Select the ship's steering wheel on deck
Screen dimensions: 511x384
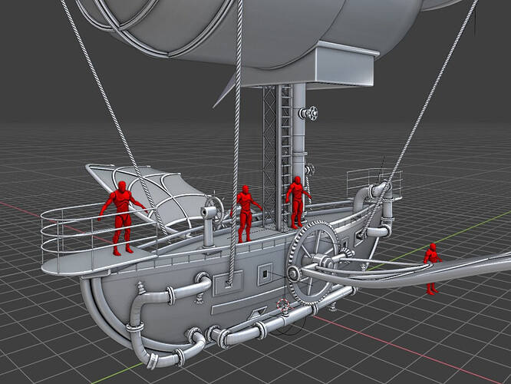(216, 210)
